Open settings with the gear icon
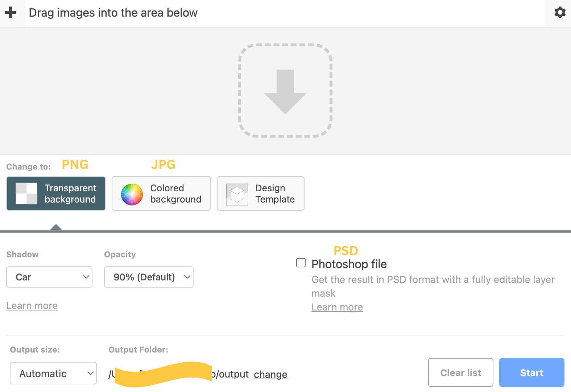This screenshot has width=571, height=392. pyautogui.click(x=560, y=13)
